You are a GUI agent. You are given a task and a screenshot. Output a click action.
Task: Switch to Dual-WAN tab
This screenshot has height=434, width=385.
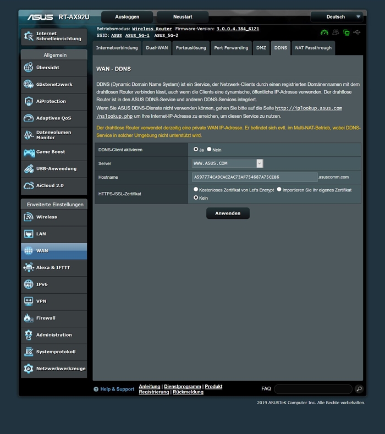[157, 48]
